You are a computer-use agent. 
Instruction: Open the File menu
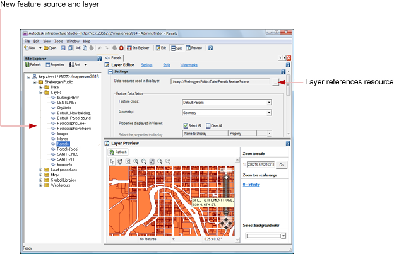point(27,41)
